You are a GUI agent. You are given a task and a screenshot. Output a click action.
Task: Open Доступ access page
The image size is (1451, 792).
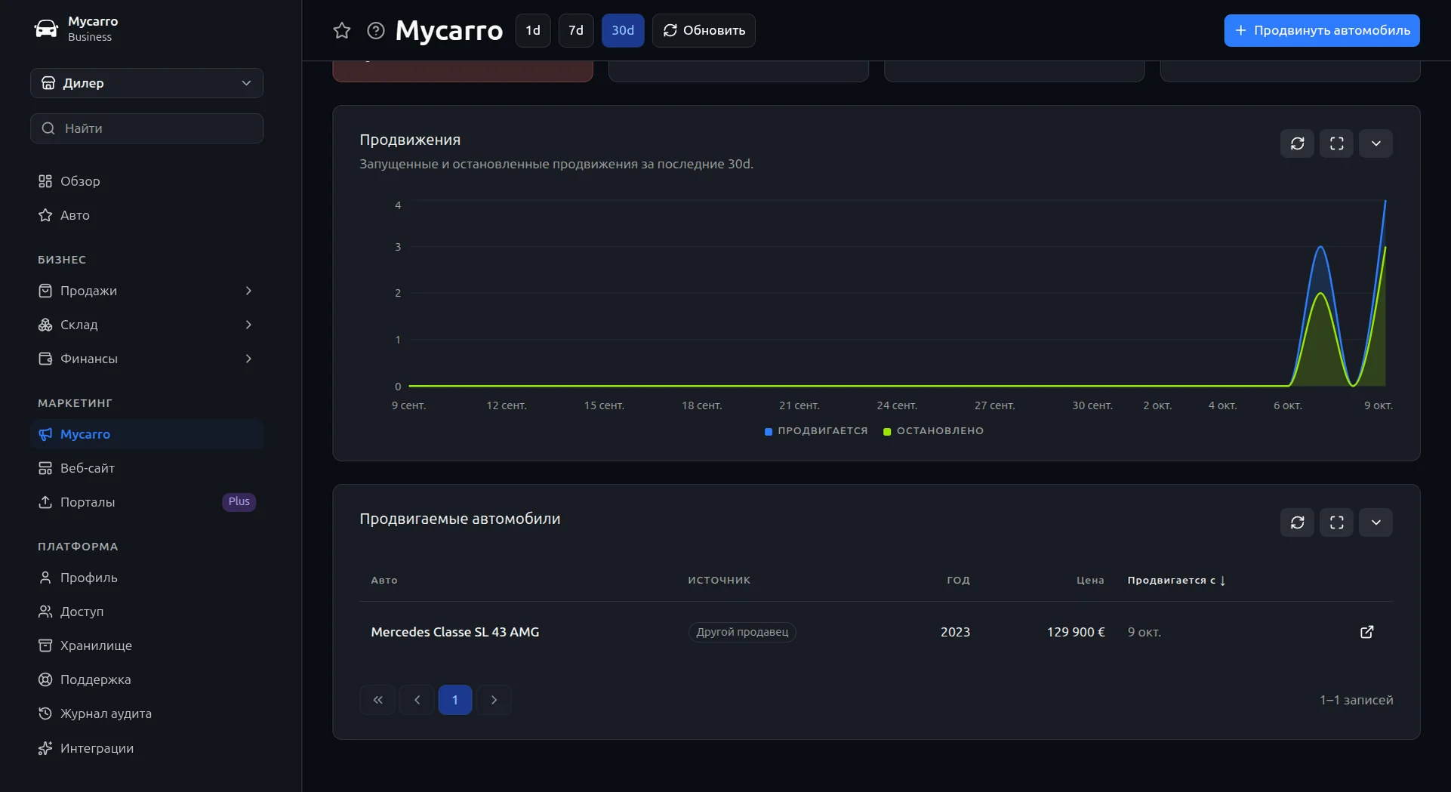146,612
